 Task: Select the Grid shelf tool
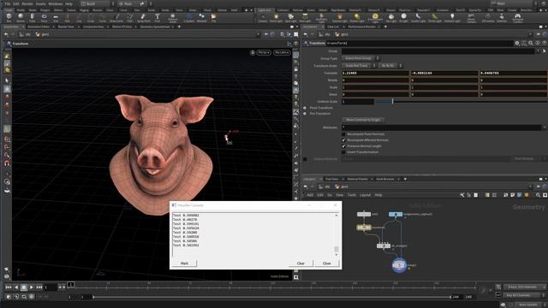(56, 17)
